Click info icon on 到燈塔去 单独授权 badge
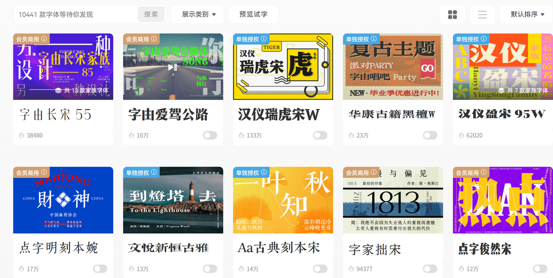553x278 pixels. tap(154, 173)
